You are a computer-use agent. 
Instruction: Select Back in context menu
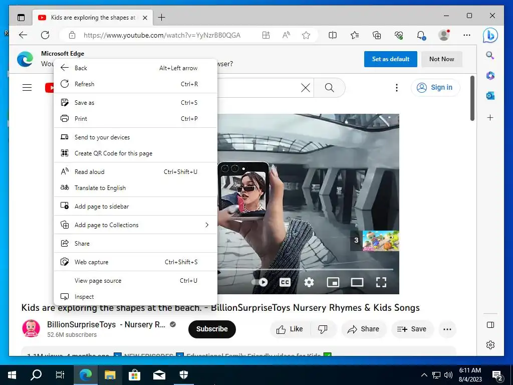pos(135,68)
